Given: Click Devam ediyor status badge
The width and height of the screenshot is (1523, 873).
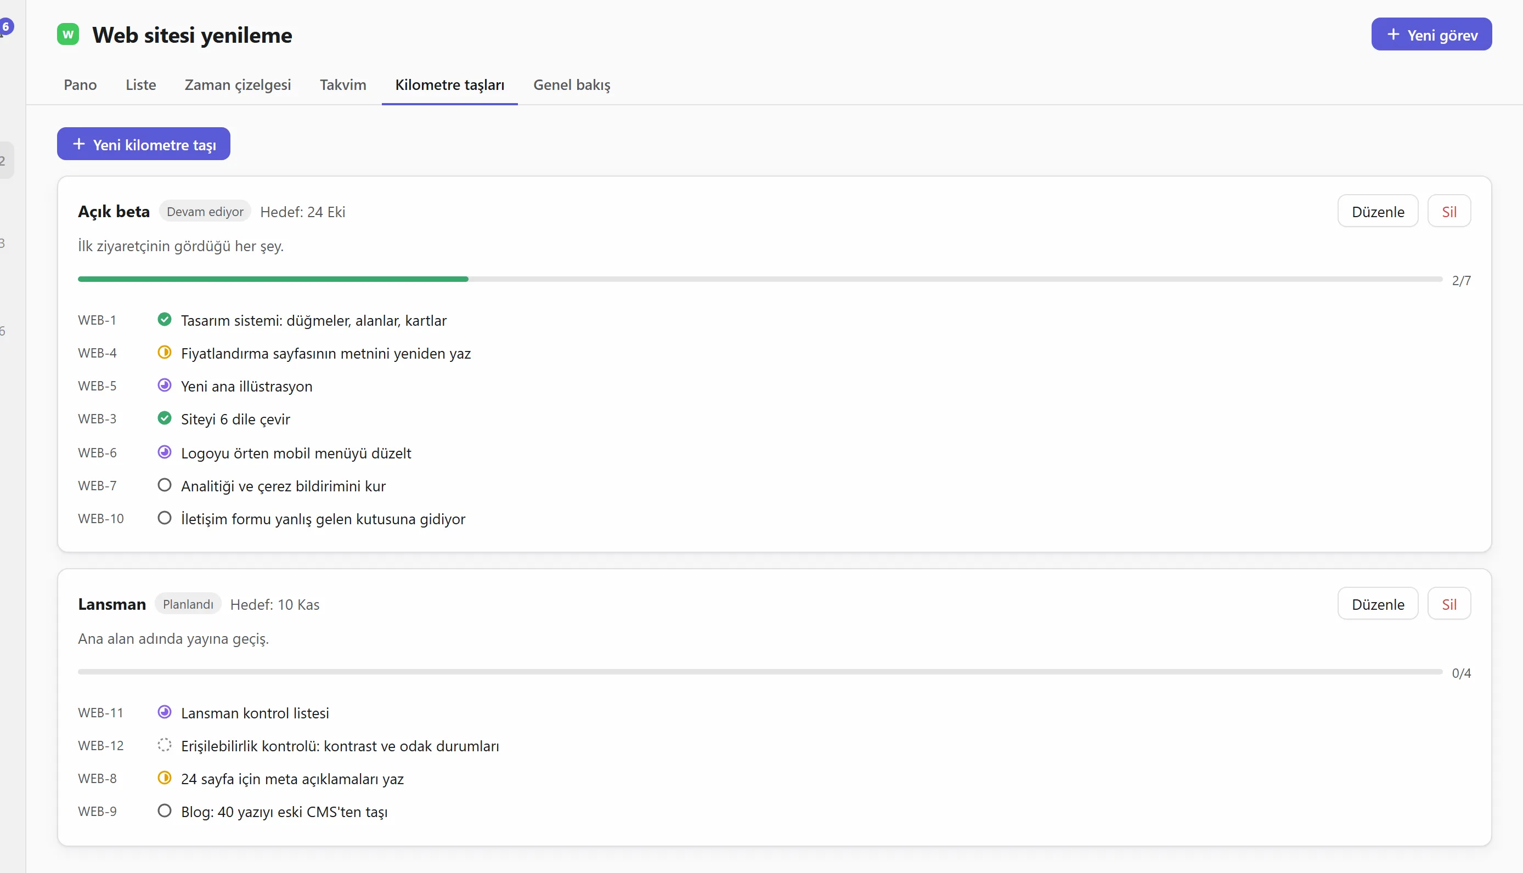Looking at the screenshot, I should 205,212.
